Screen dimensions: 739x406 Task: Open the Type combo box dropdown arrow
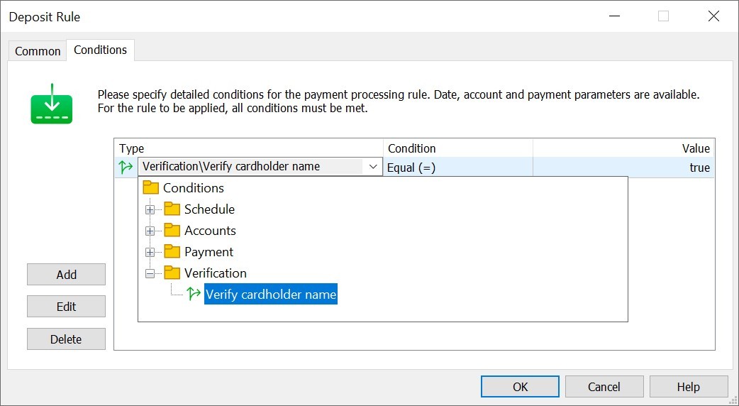pos(372,167)
